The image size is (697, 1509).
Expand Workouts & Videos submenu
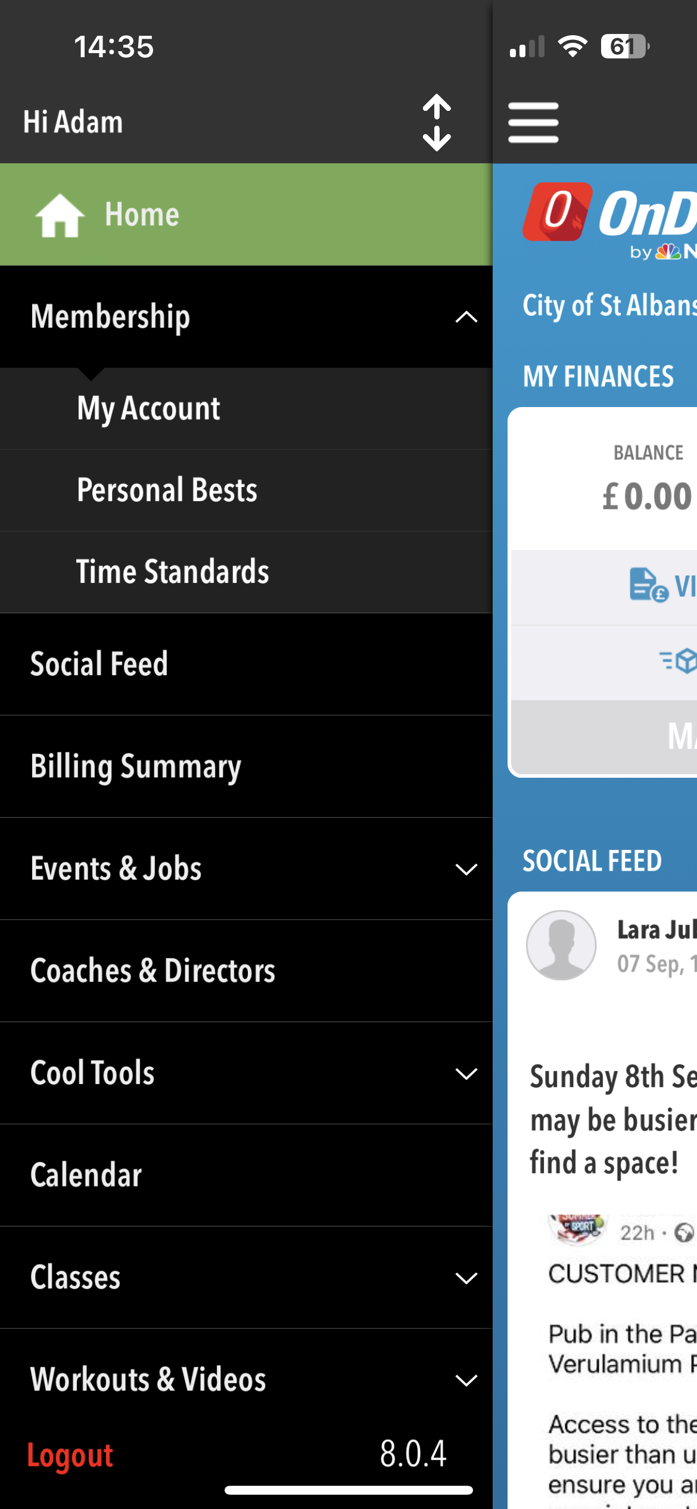point(466,1380)
